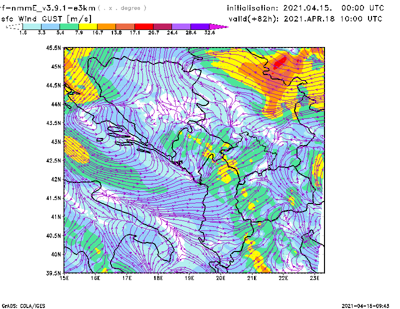
Task: Click the red gust maximum near 22E 45N
Action: (x=280, y=62)
